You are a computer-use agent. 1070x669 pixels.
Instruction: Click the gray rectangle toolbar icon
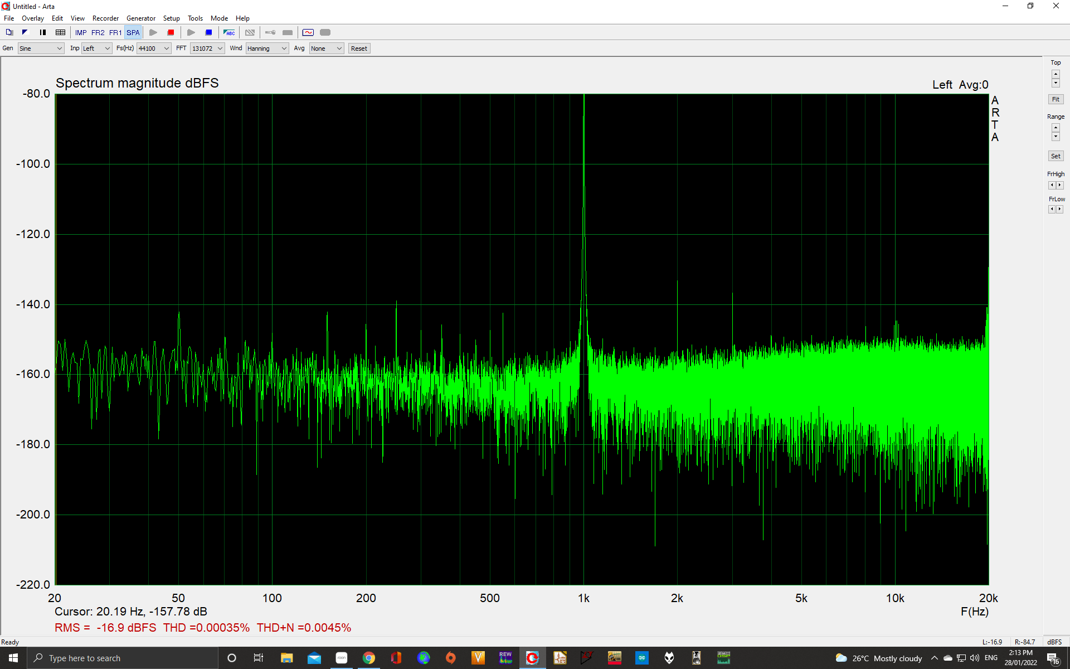click(288, 32)
